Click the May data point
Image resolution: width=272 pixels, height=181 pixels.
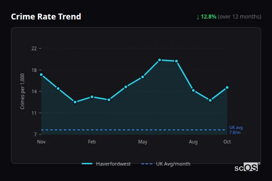pos(143,77)
